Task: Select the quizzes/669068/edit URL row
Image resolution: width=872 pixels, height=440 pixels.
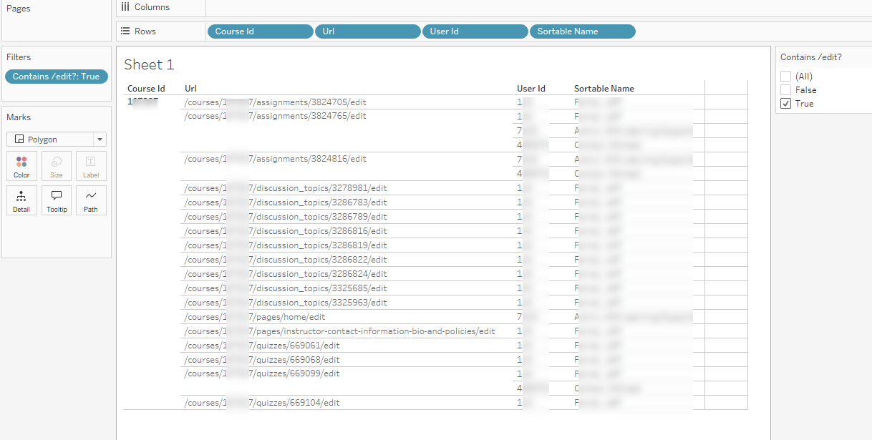Action: 262,360
